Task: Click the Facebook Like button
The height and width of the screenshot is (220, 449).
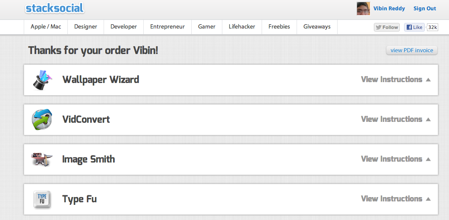Action: [414, 27]
